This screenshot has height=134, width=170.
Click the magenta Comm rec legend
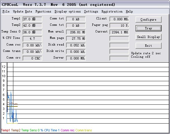(67, 130)
